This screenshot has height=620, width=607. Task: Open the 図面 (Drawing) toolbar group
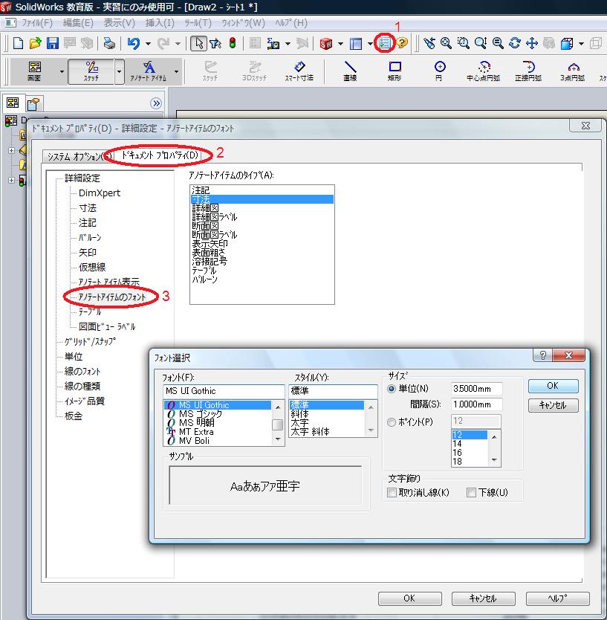pyautogui.click(x=34, y=71)
